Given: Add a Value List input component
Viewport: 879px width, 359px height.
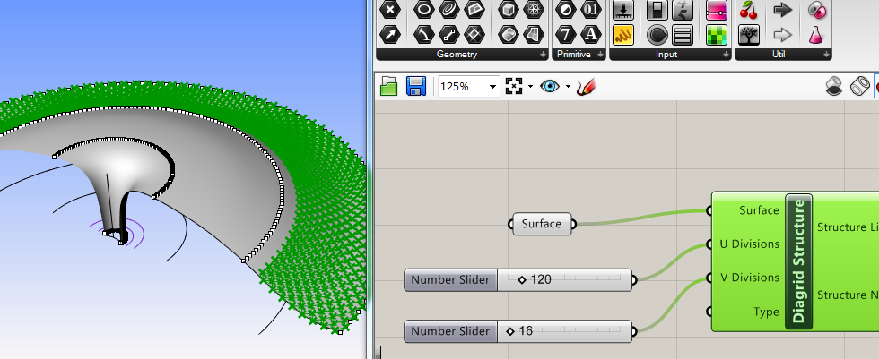Looking at the screenshot, I should click(683, 35).
